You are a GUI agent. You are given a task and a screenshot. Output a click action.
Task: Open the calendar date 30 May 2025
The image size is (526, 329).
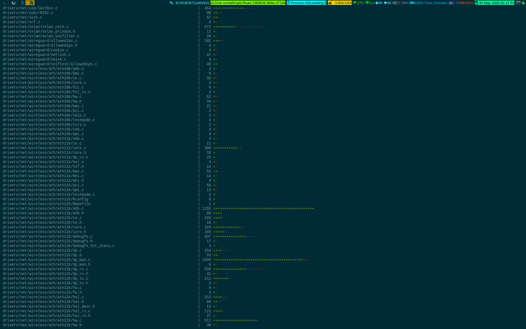click(x=494, y=3)
